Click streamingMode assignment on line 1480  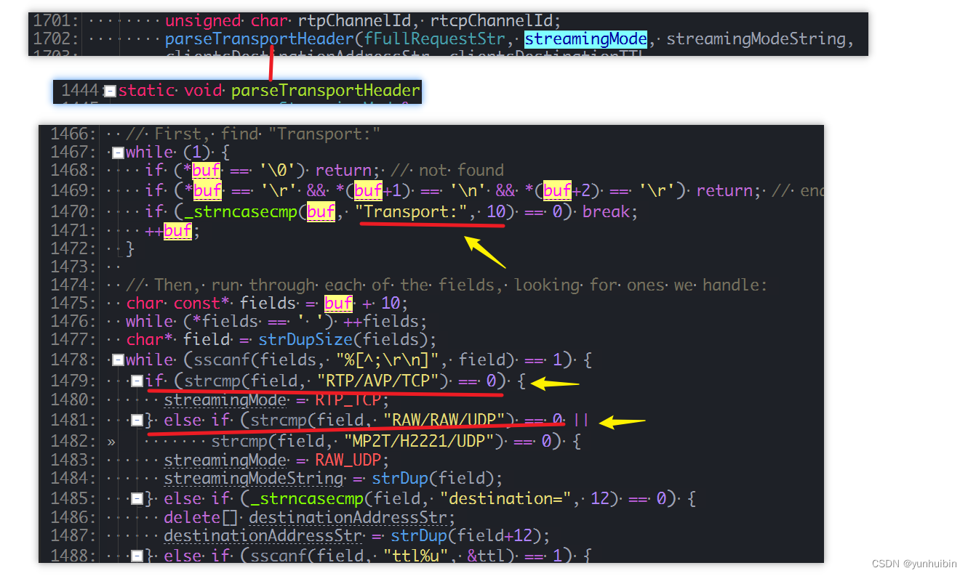click(225, 399)
